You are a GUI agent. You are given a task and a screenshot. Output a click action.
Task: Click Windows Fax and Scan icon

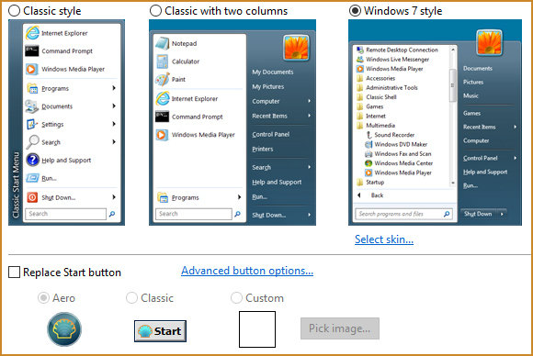(369, 154)
